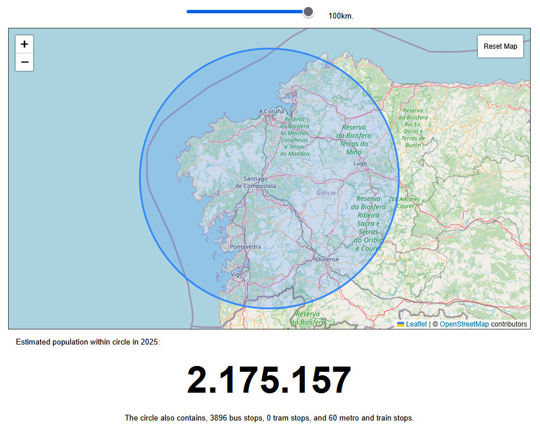
Task: Click the middle of the radius slider track
Action: [x=247, y=12]
